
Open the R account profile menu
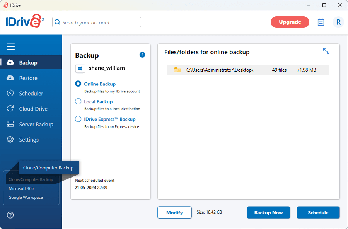pos(338,22)
